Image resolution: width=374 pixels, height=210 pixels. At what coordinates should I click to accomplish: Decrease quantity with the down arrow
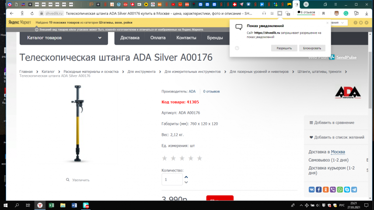click(186, 182)
